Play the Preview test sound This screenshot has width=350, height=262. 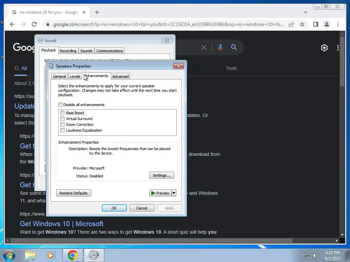[x=160, y=193]
